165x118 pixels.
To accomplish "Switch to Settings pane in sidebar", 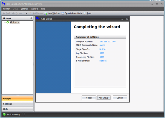I will point(18,104).
